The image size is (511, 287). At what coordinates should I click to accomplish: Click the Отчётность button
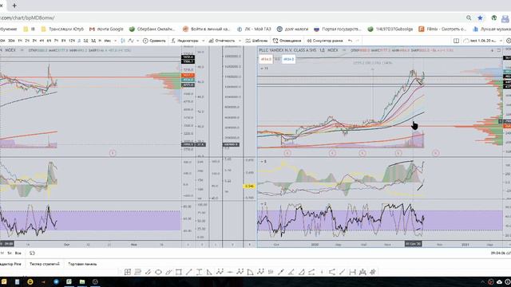pyautogui.click(x=222, y=41)
